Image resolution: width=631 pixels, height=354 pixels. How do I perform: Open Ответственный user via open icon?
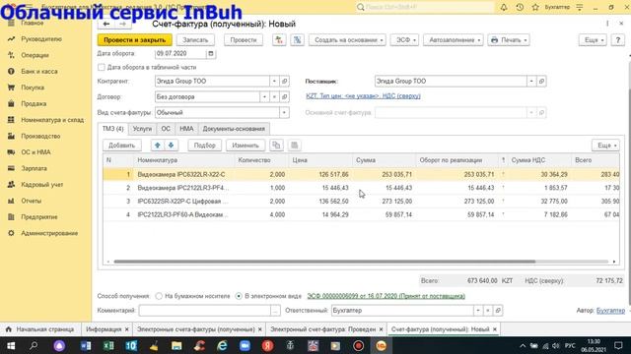tap(498, 311)
